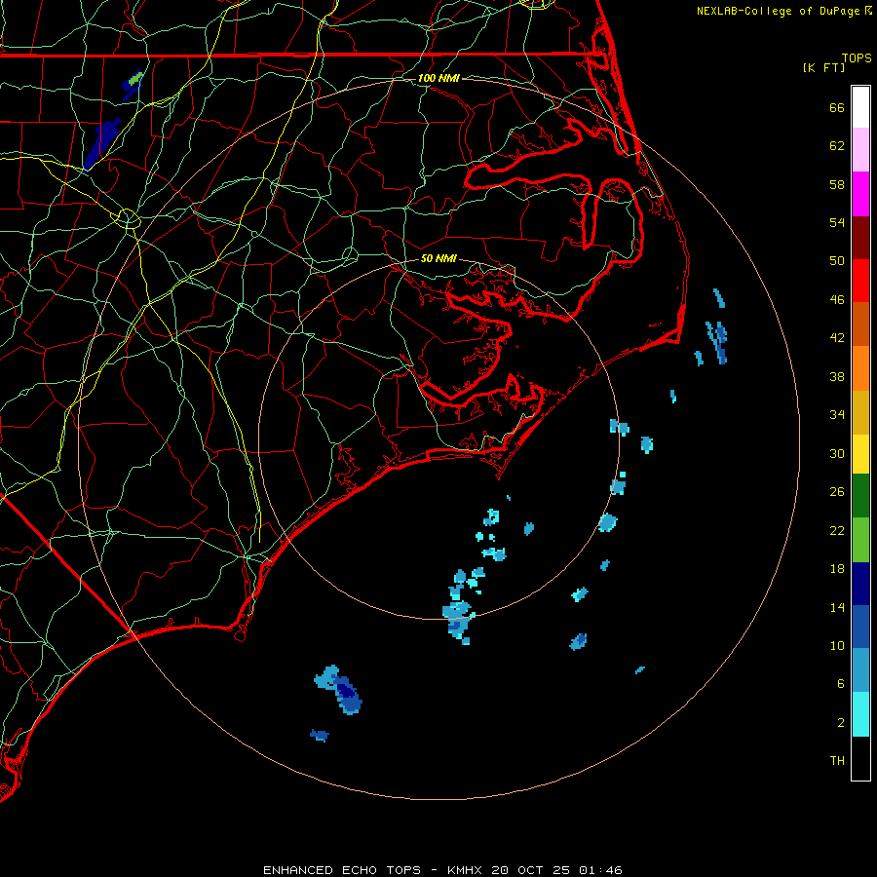The width and height of the screenshot is (877, 877).
Task: Click the 54 label on the scale
Action: (837, 222)
